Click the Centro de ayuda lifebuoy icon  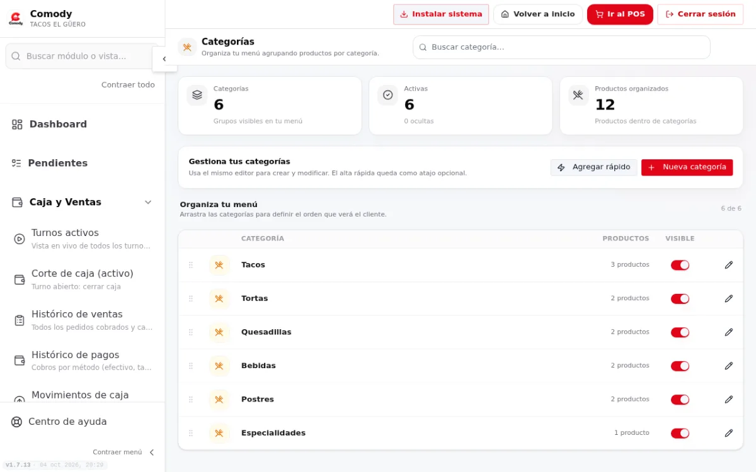point(16,422)
